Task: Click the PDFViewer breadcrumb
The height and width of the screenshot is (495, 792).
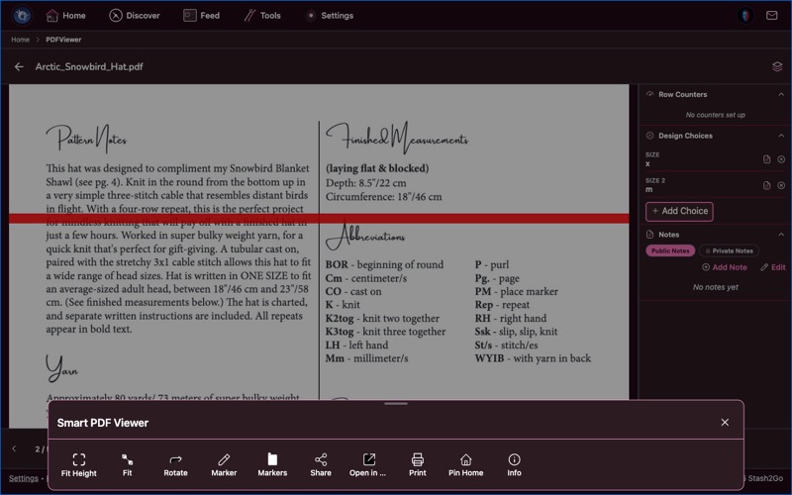Action: pos(63,40)
